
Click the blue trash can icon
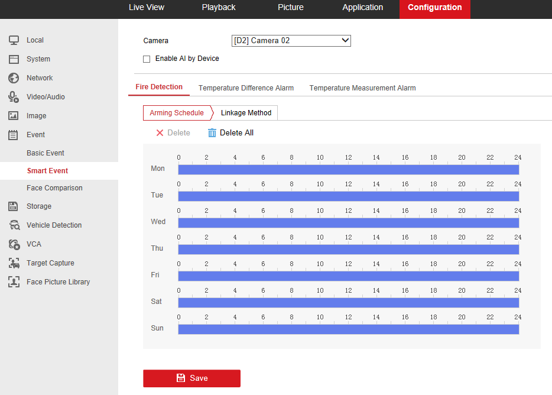click(212, 133)
